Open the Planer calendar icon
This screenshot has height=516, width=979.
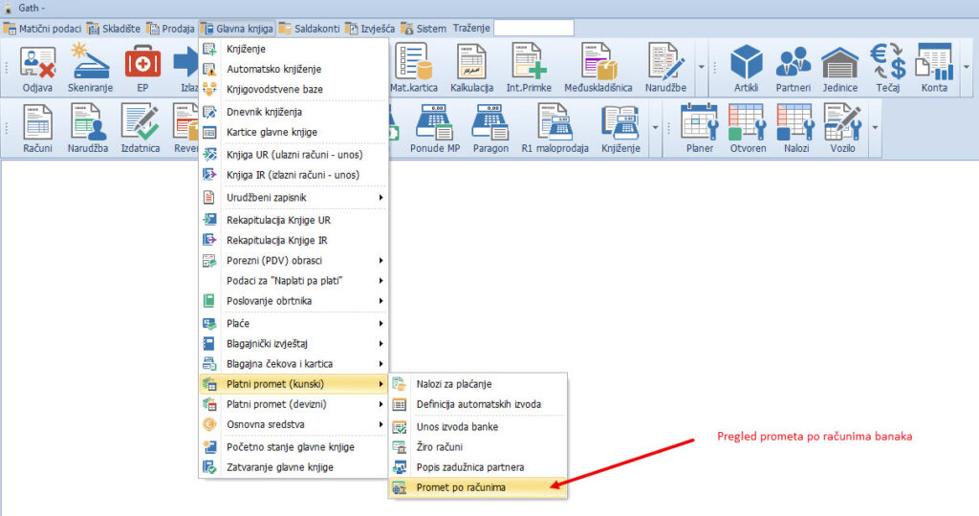(x=700, y=128)
